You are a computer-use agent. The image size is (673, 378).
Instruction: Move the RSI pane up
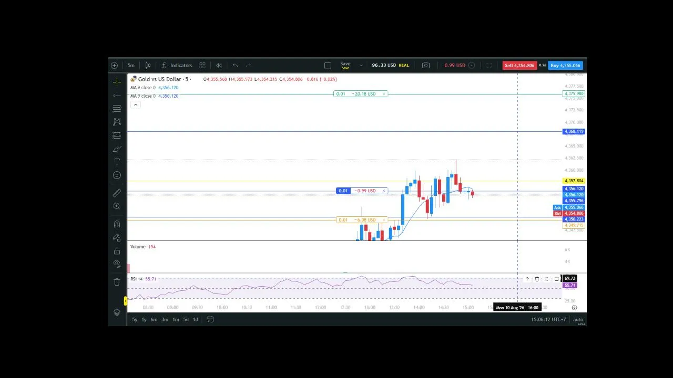tap(527, 279)
